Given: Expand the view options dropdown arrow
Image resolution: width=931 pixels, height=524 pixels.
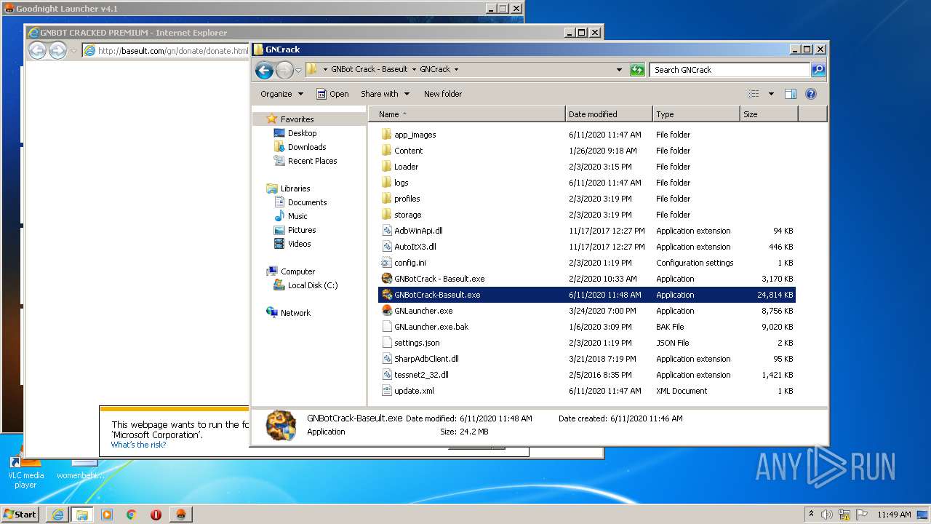Looking at the screenshot, I should click(x=771, y=94).
